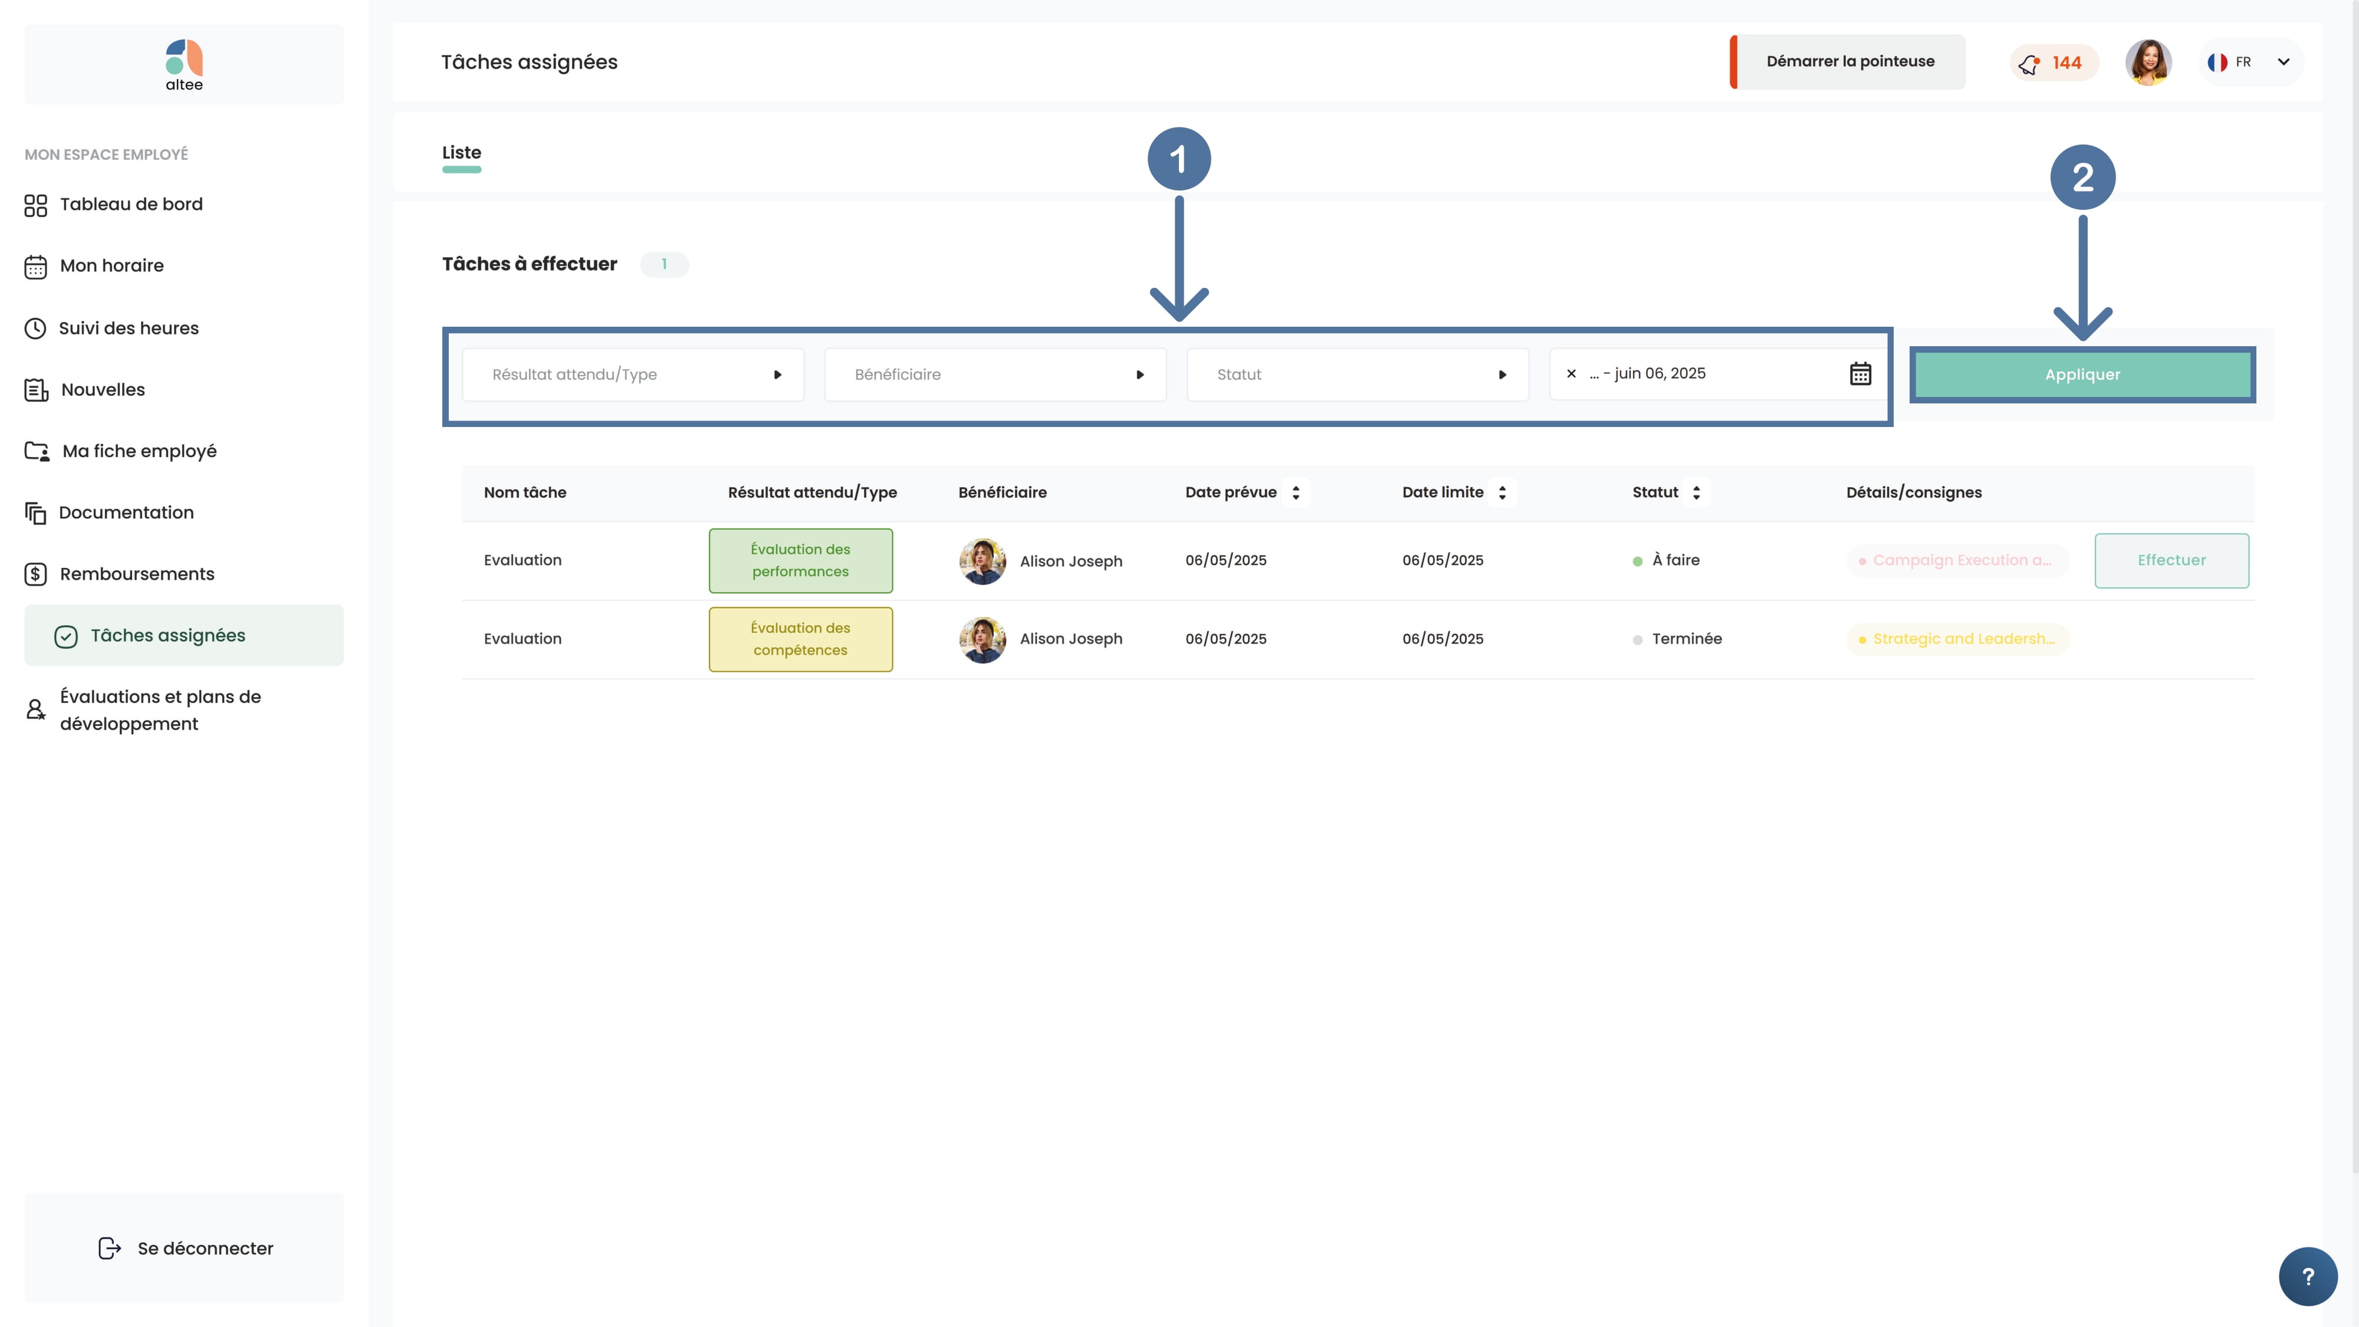Open the calendar date picker icon
Image resolution: width=2359 pixels, height=1327 pixels.
pos(1860,374)
